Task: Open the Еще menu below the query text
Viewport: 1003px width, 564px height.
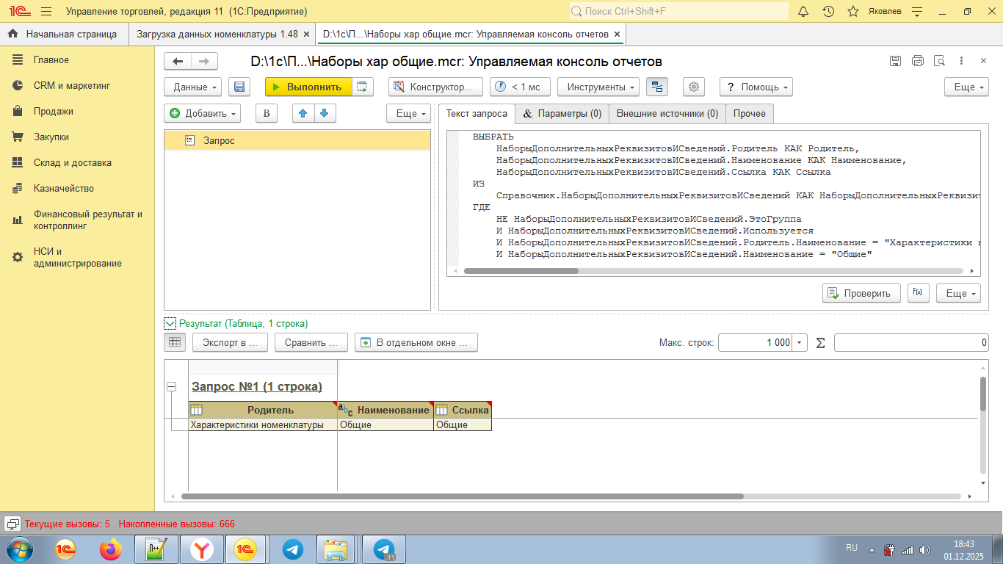Action: (x=958, y=293)
